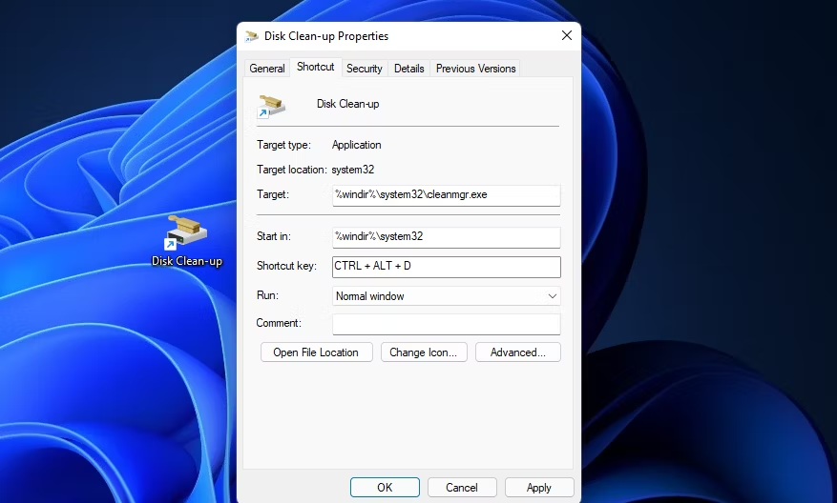
Task: Click the Disk Clean-up label under desktop icon
Action: click(x=187, y=261)
